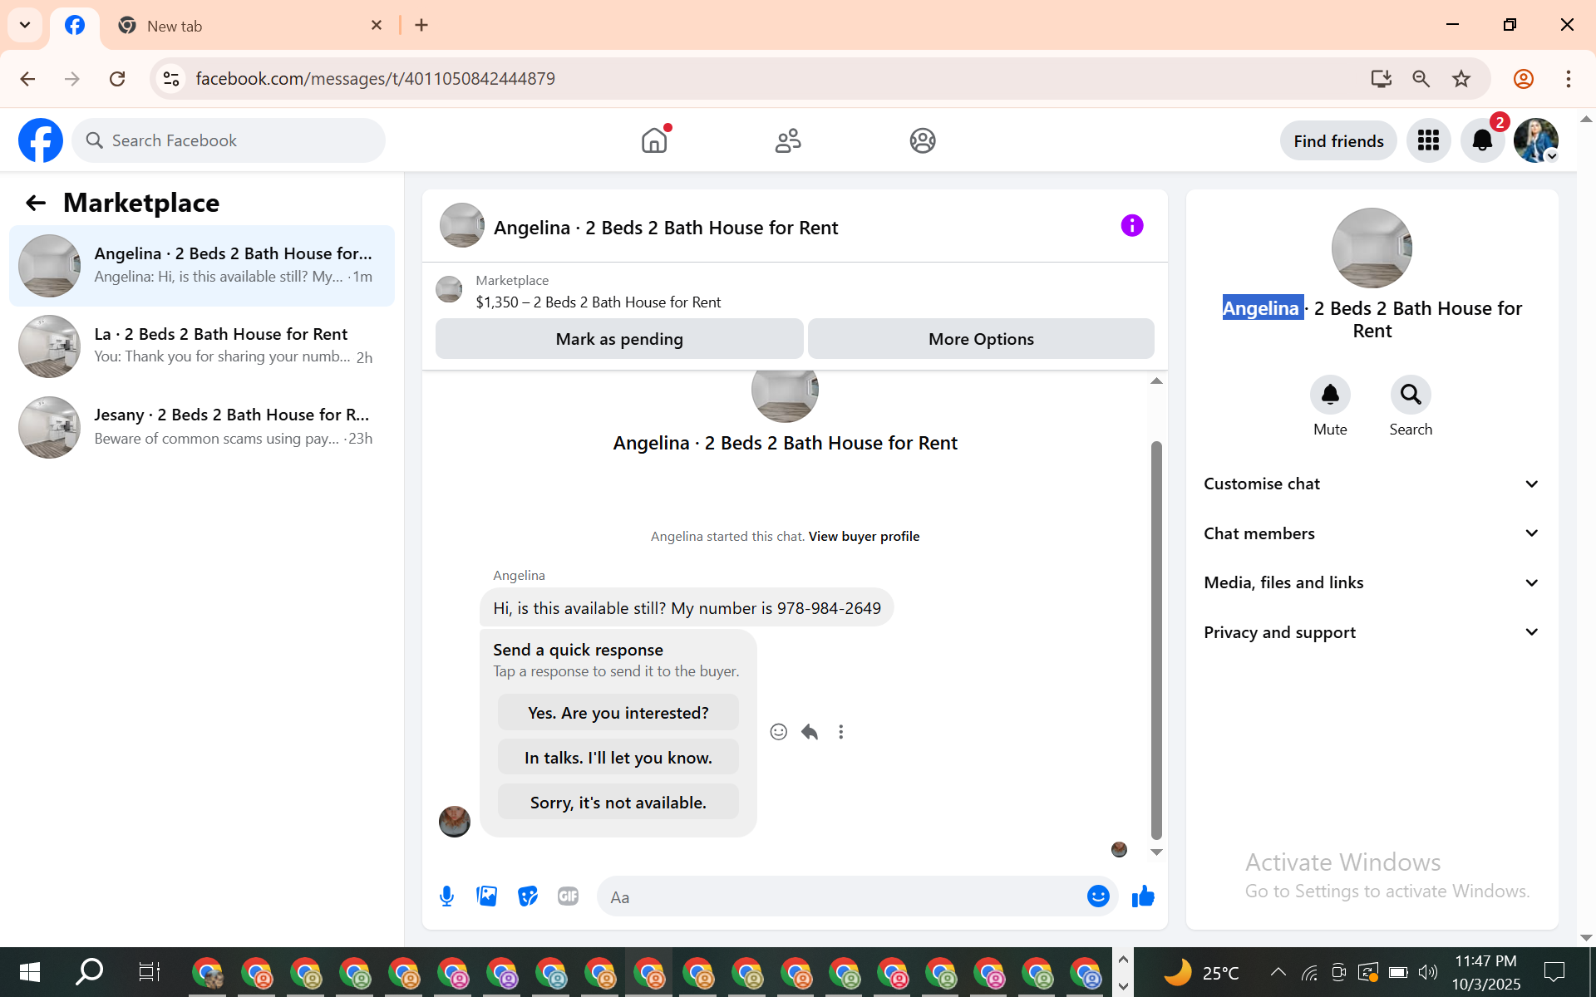Screen dimensions: 1596x997
Task: Click the Find friends button
Action: point(1338,140)
